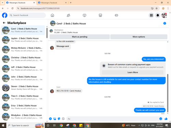Screen dimensions: 171x128
Task: Open volume control in system tray
Action: coord(149,125)
